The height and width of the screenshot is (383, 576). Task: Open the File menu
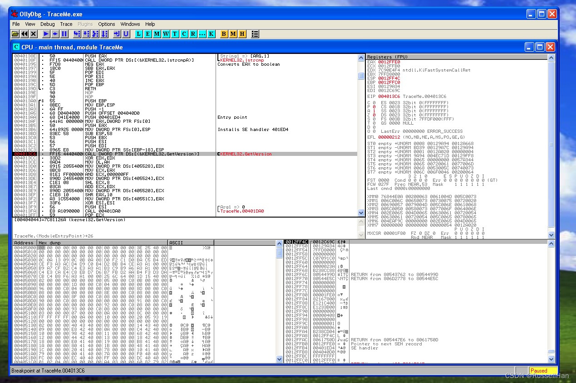click(16, 24)
